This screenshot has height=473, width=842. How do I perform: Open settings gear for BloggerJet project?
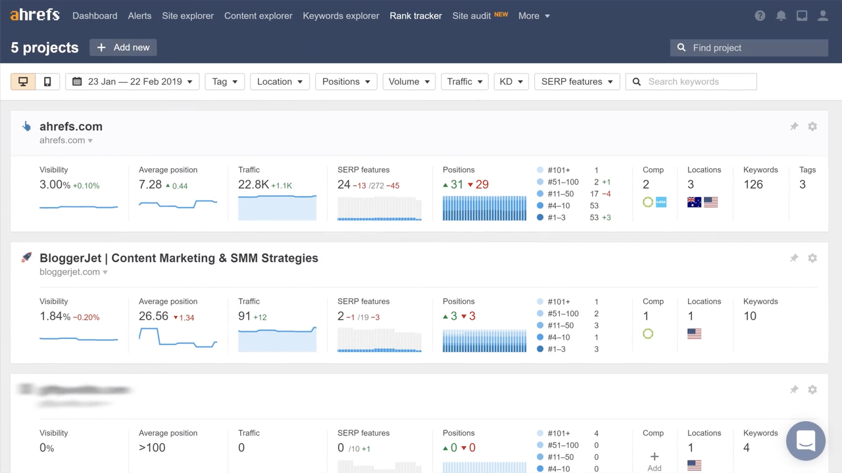point(812,258)
